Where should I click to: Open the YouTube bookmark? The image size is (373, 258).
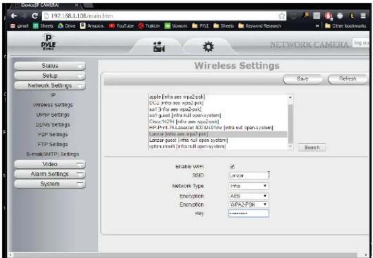tap(122, 26)
